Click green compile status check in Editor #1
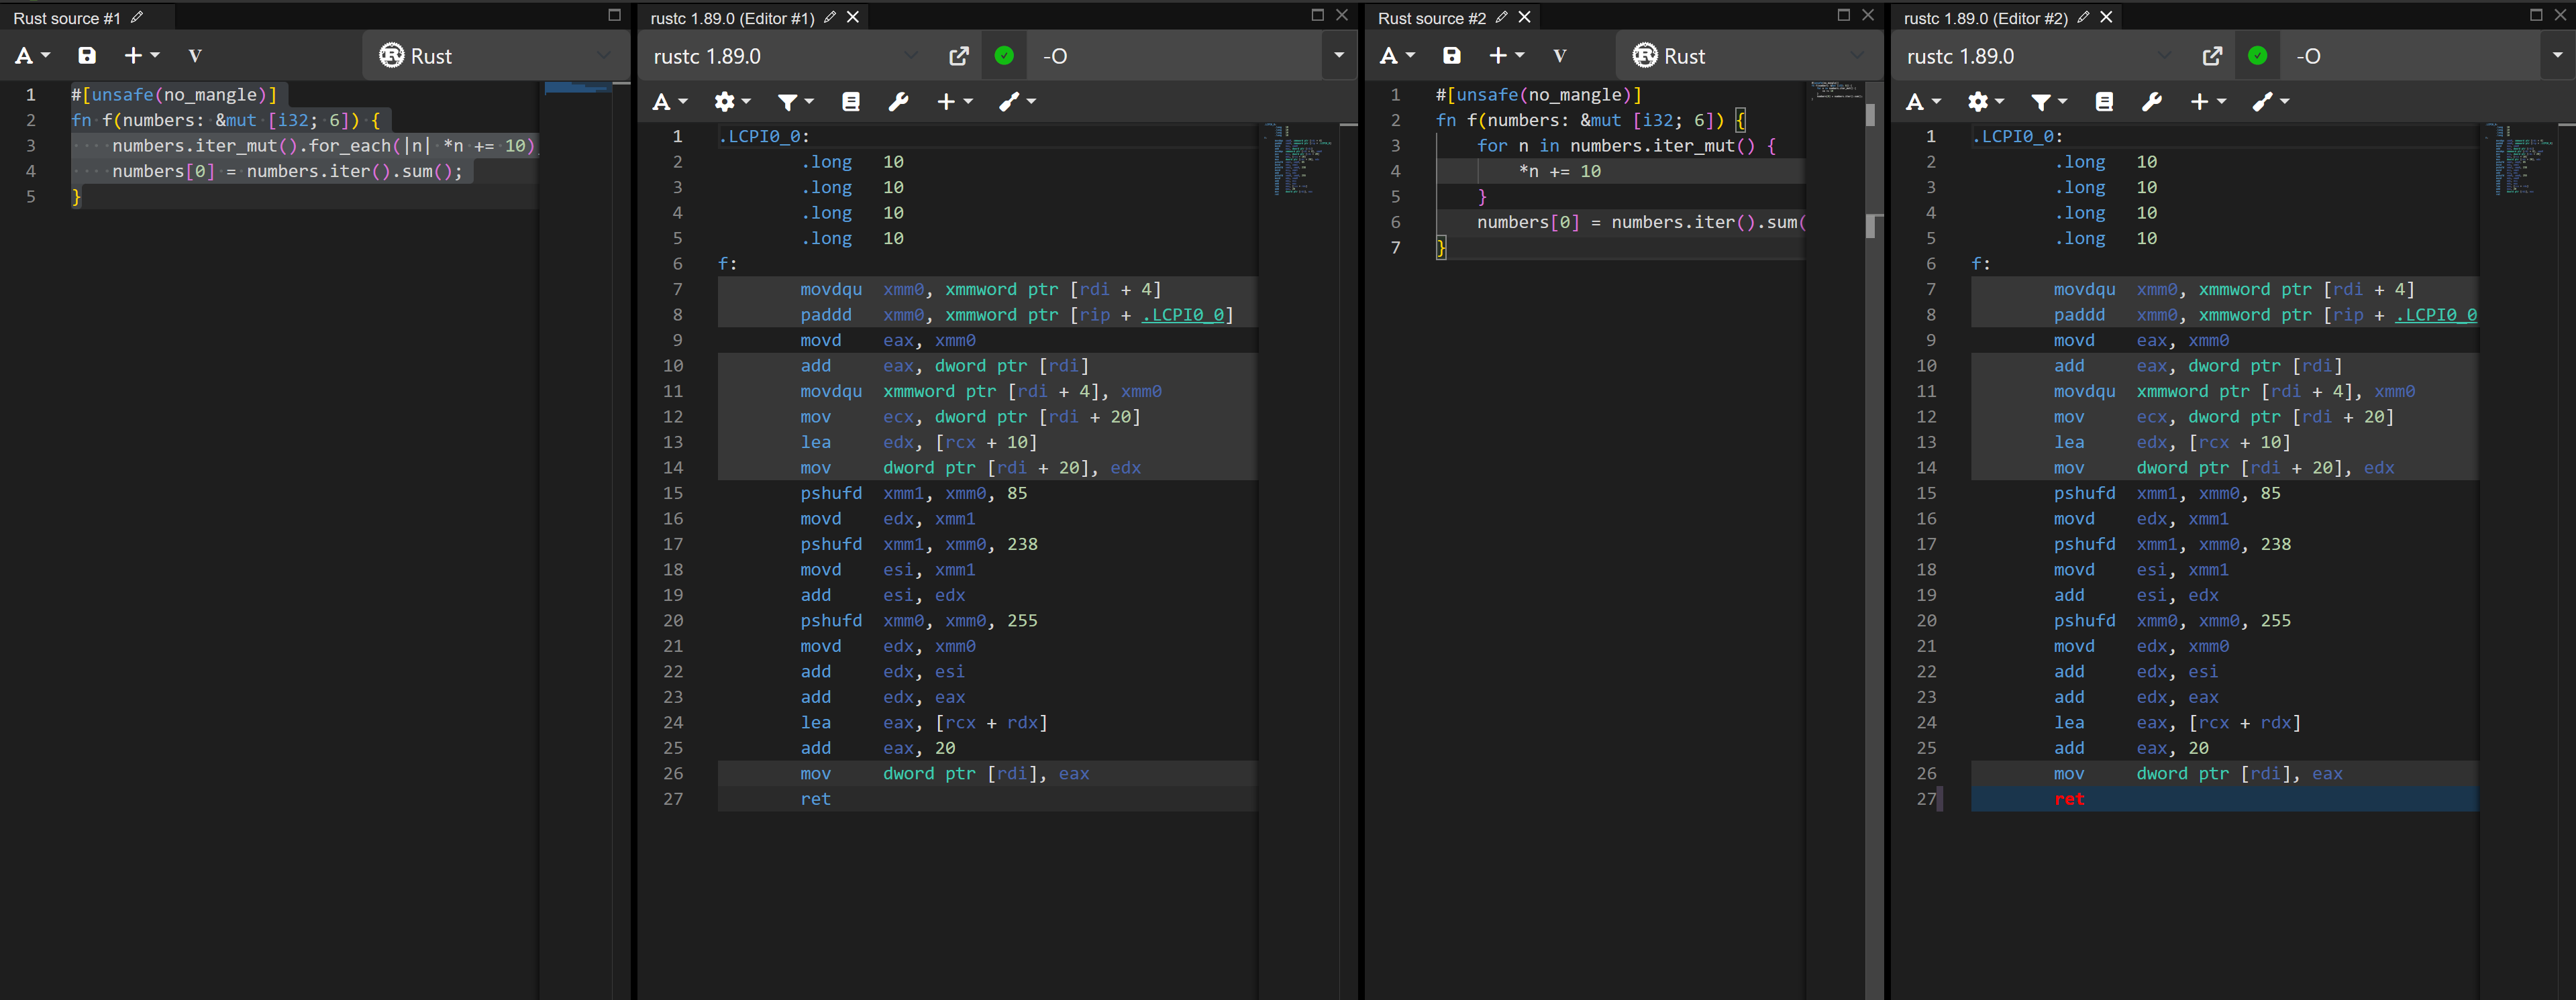The height and width of the screenshot is (1000, 2576). 1004,56
